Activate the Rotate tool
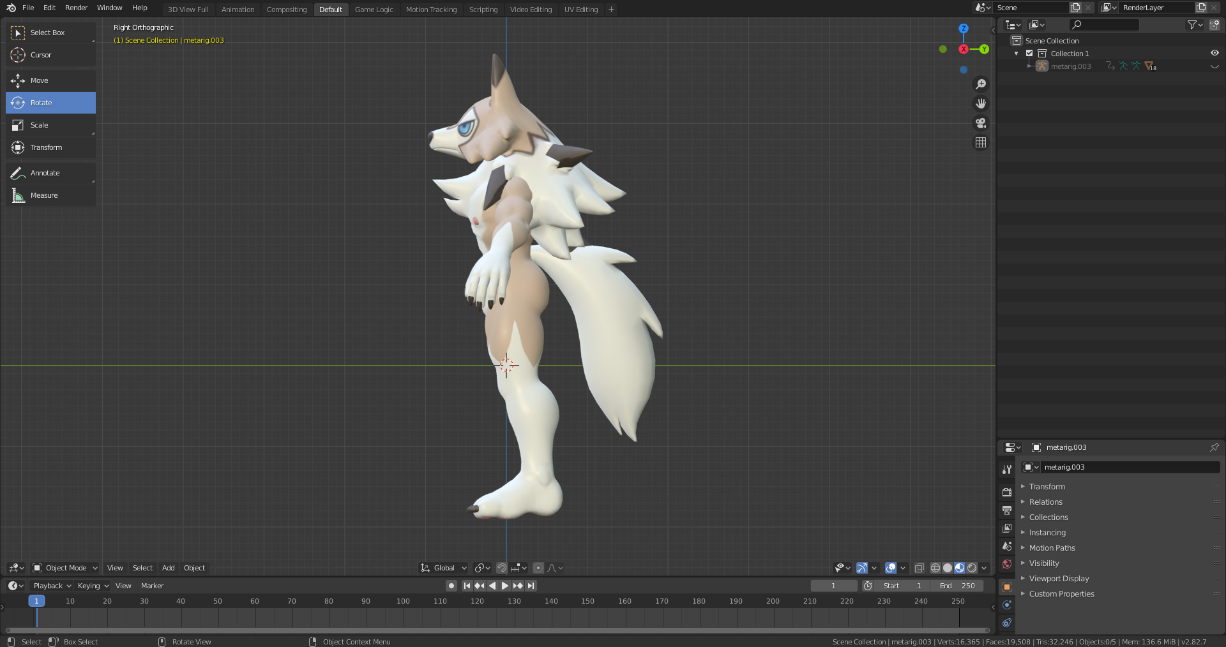This screenshot has width=1226, height=647. pos(50,103)
